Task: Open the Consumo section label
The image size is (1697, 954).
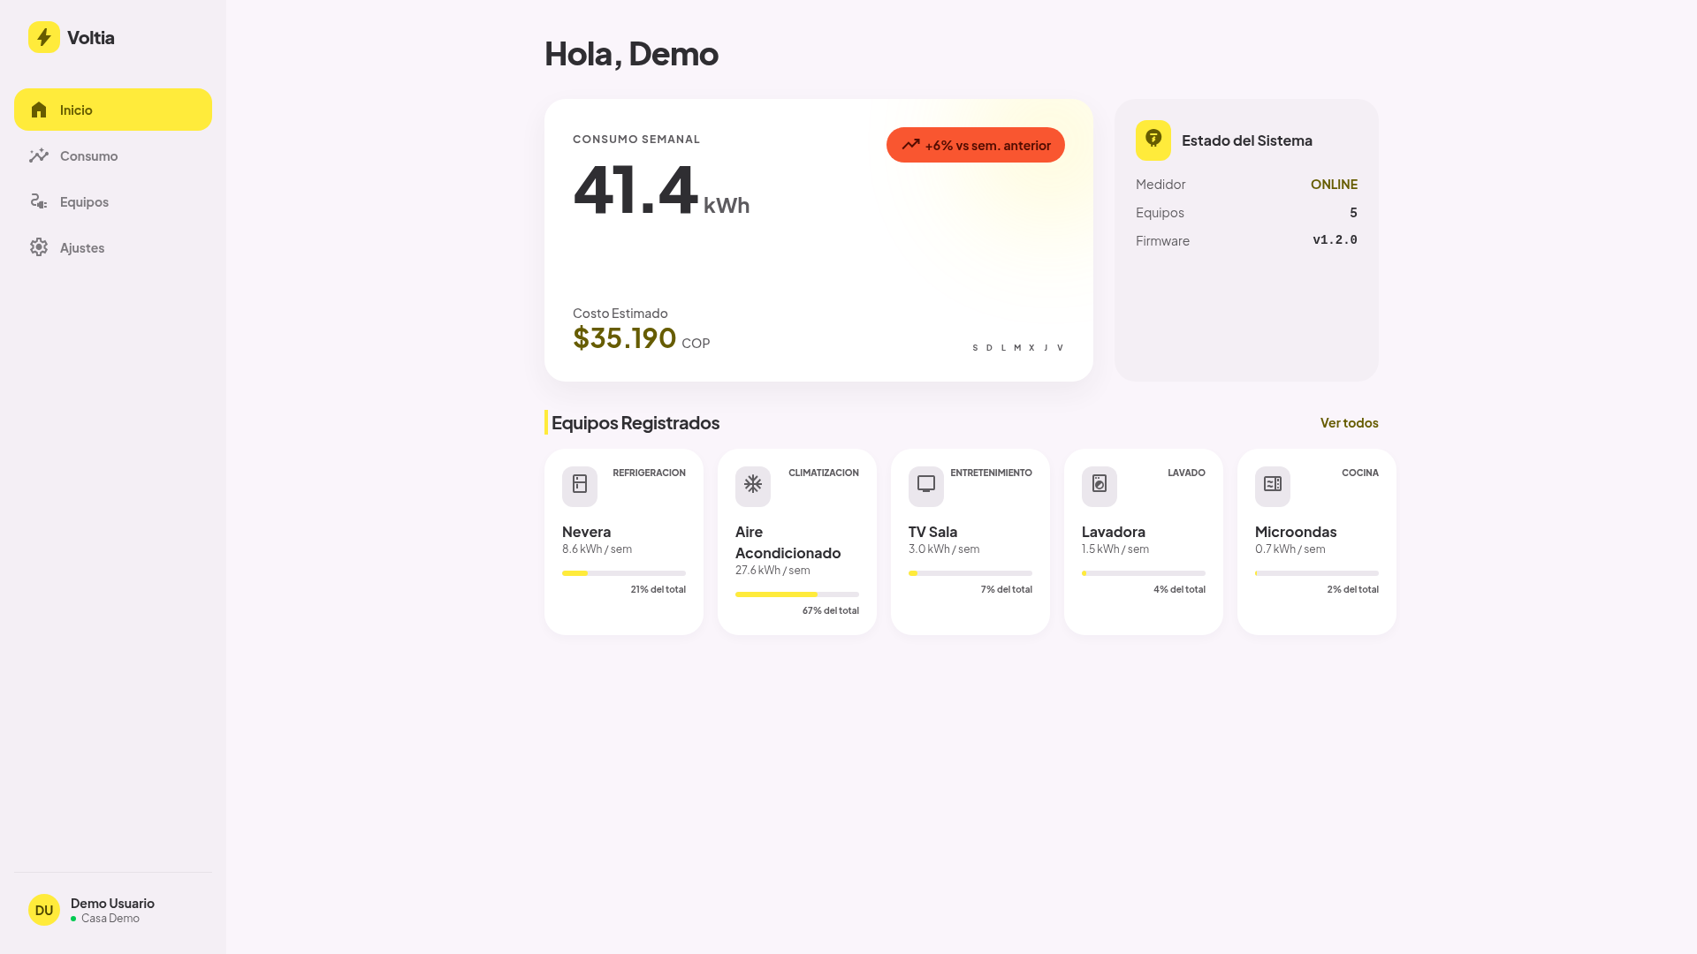Action: tap(88, 155)
